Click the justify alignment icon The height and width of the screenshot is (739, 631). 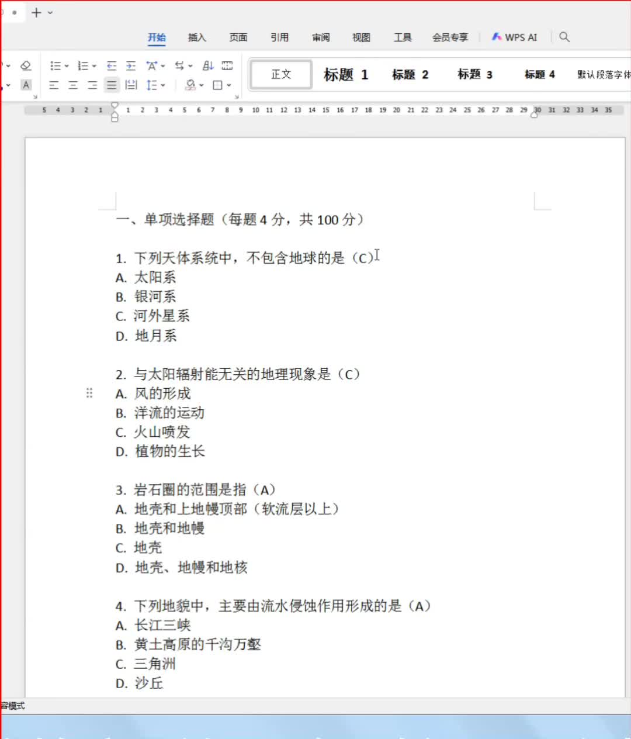point(111,85)
